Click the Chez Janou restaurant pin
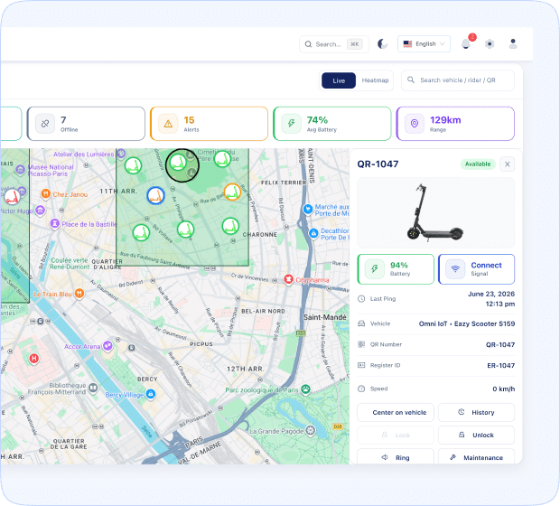The image size is (560, 506). click(x=46, y=194)
